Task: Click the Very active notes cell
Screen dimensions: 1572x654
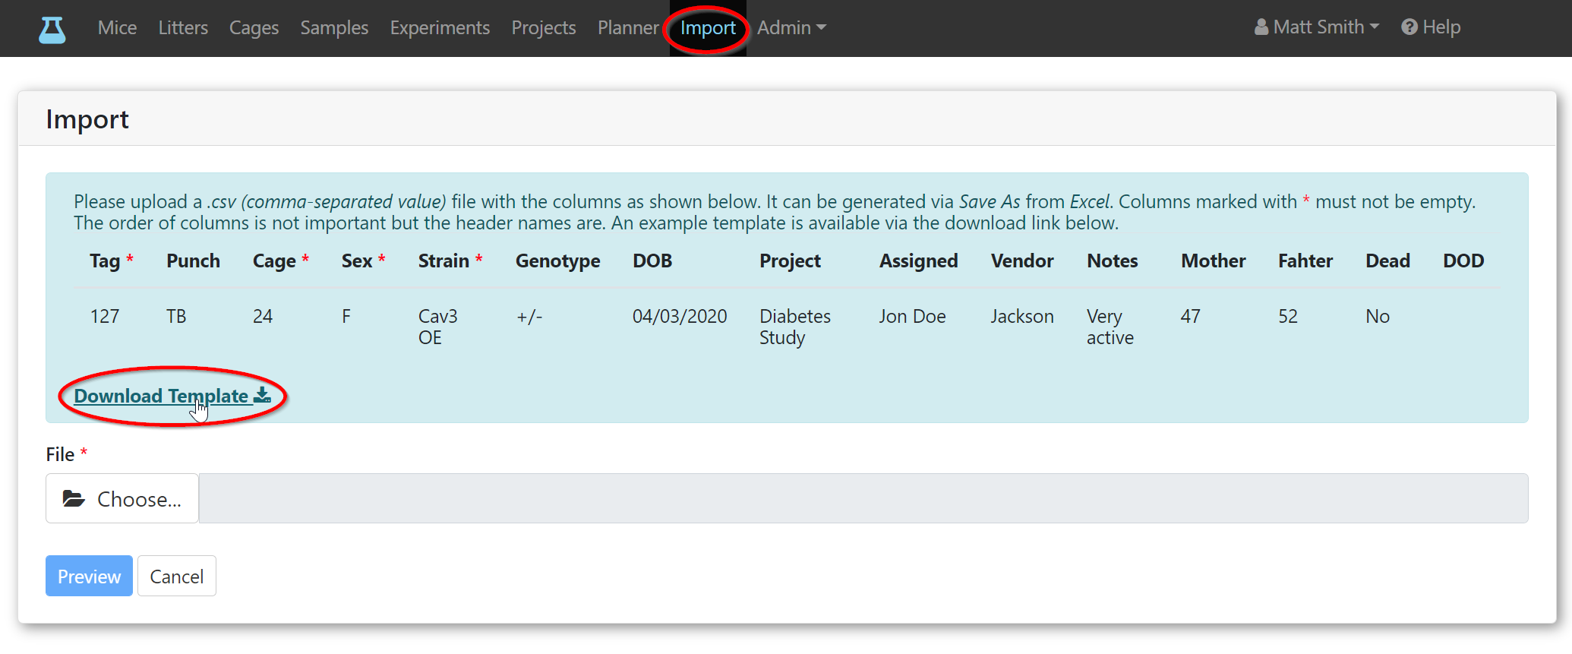Action: 1110,327
